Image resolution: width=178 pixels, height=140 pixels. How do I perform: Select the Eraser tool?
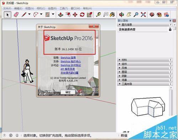[x=16, y=15]
